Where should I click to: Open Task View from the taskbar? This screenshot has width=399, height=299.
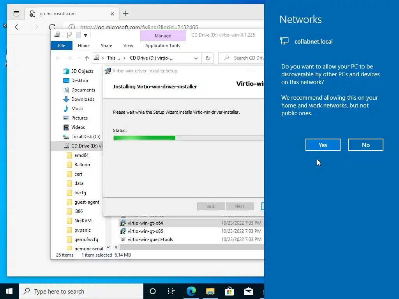click(171, 291)
